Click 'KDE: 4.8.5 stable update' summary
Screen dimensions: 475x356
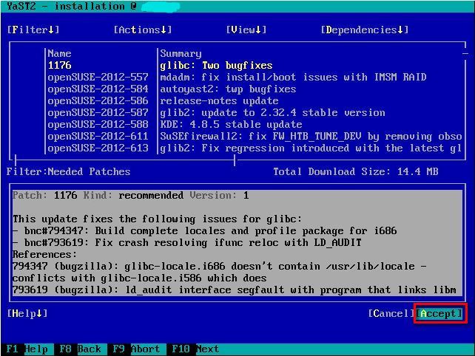(231, 124)
